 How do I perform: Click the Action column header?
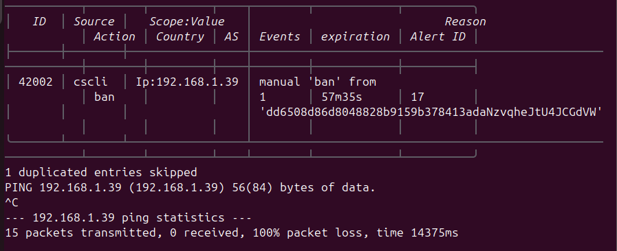click(114, 37)
